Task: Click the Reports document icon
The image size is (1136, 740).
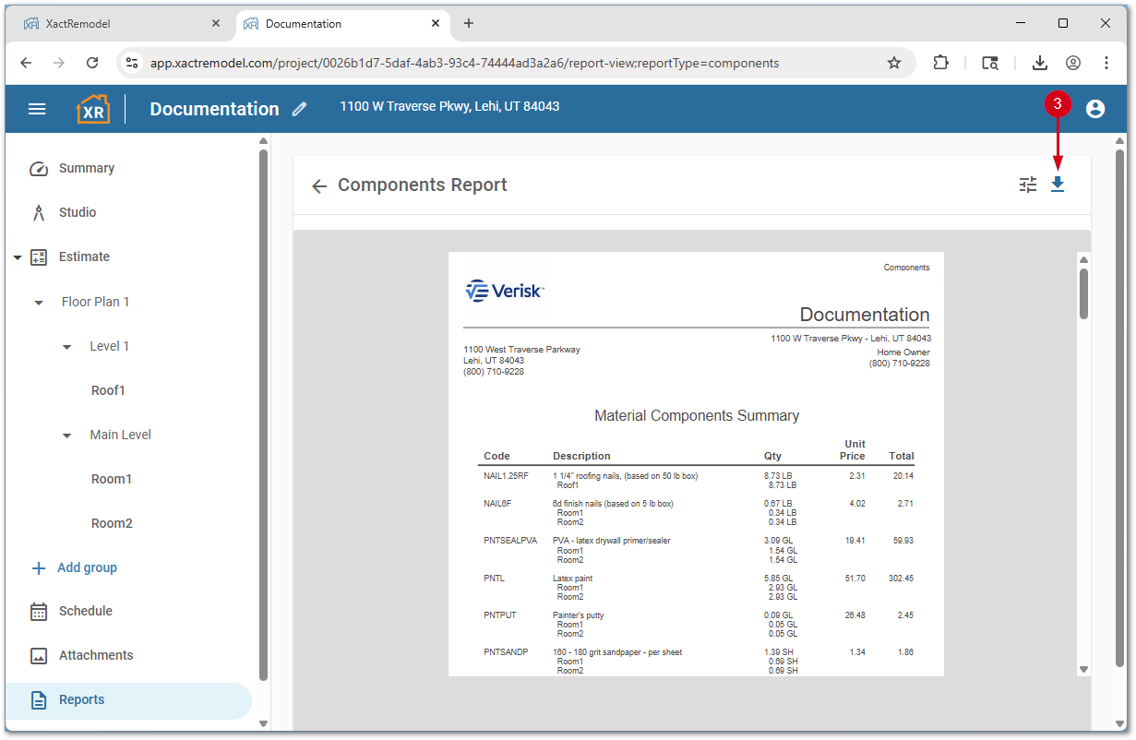Action: [x=38, y=699]
